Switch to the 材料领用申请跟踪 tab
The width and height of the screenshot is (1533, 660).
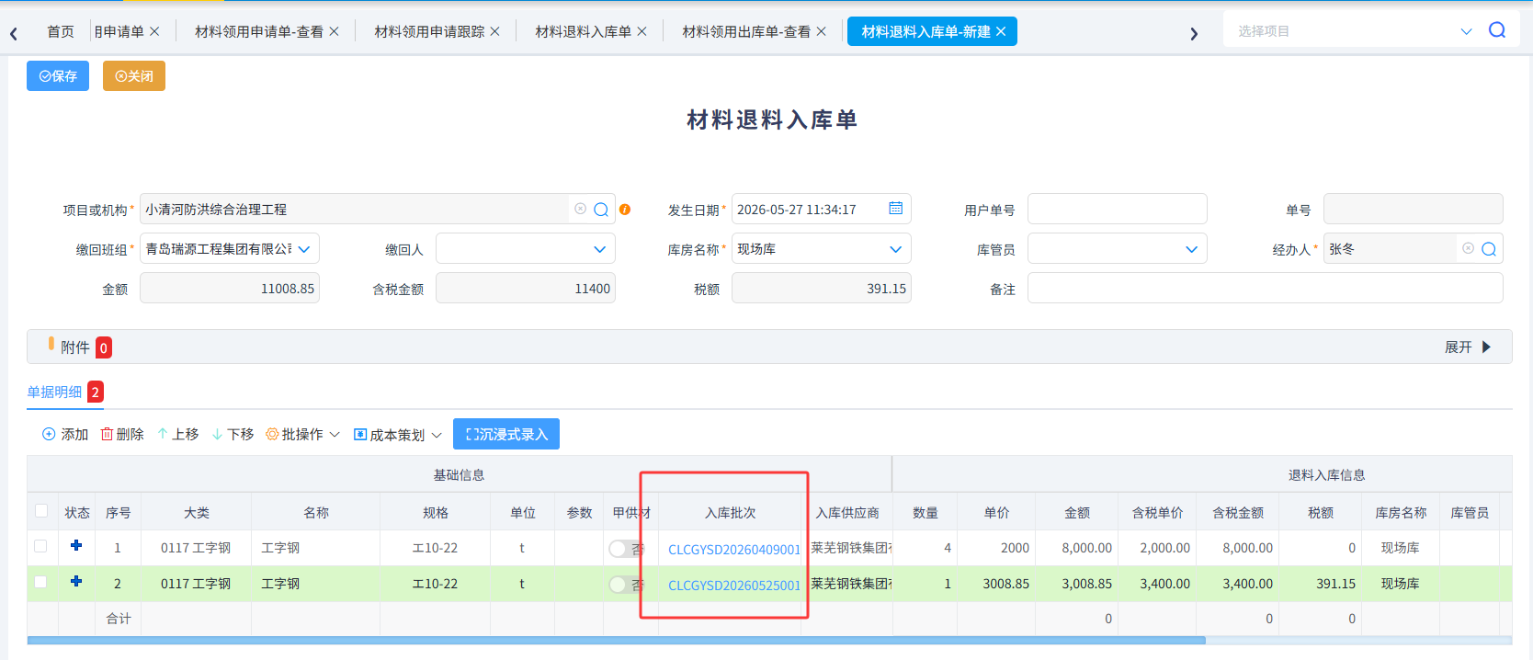click(x=429, y=31)
